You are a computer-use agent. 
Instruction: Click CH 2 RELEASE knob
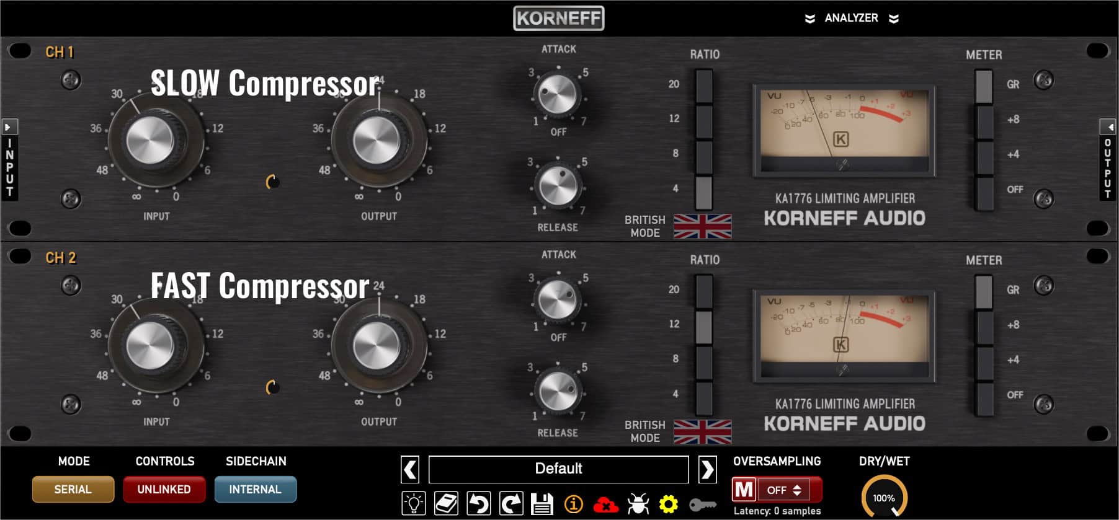click(558, 391)
